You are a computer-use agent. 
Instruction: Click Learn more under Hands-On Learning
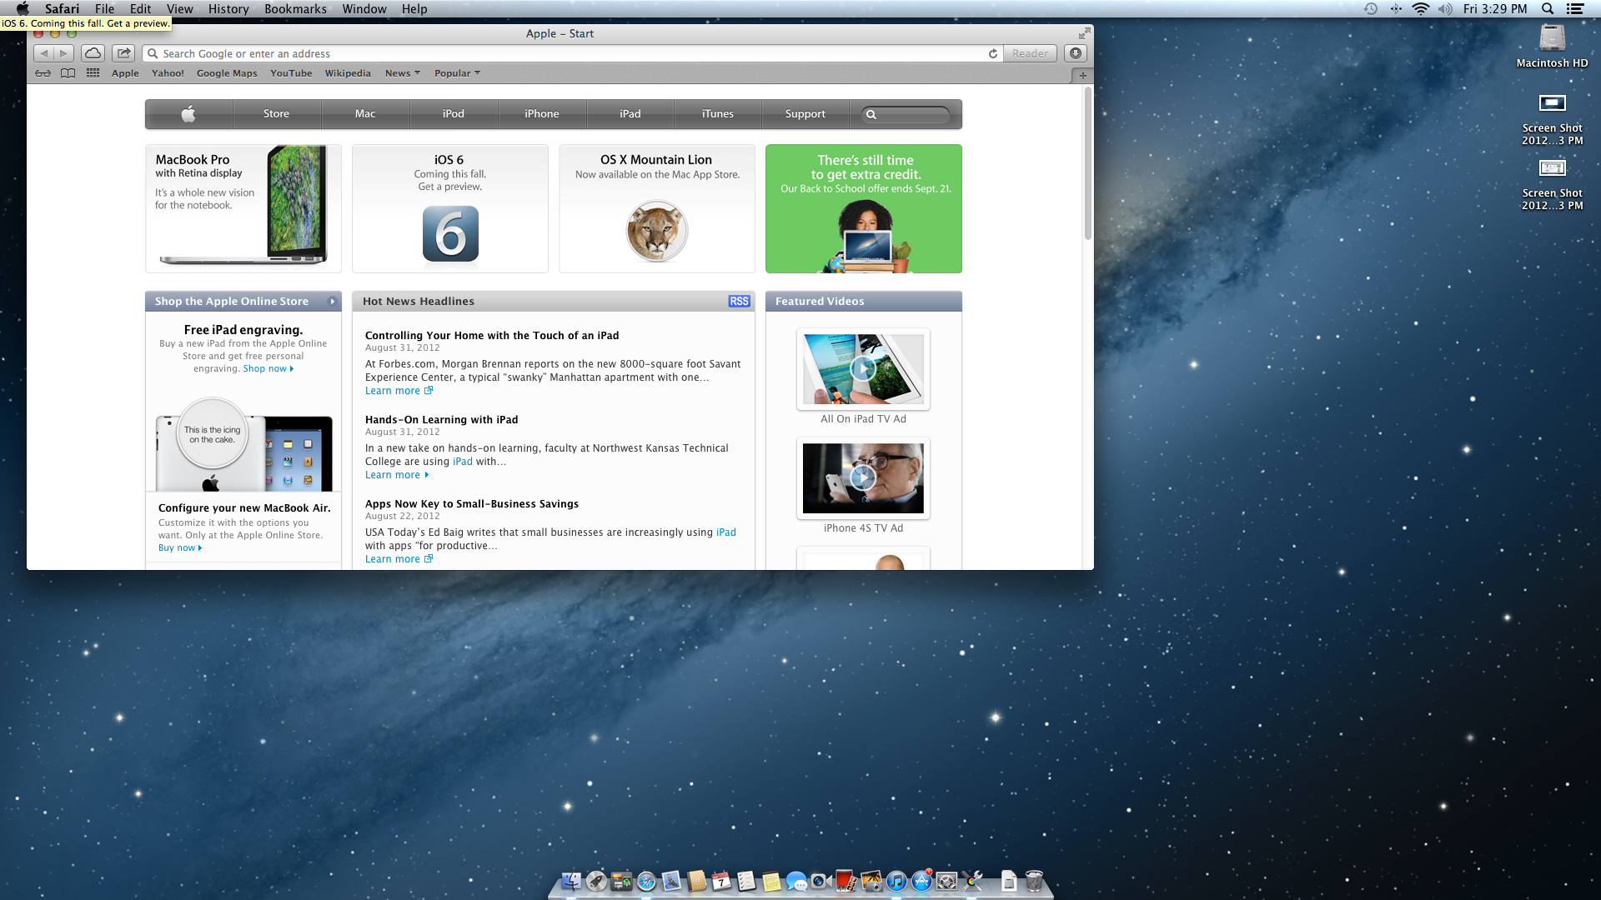coord(397,475)
